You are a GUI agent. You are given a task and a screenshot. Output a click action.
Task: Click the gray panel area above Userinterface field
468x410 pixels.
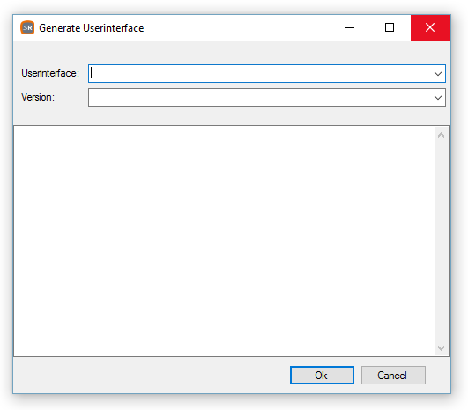(232, 53)
